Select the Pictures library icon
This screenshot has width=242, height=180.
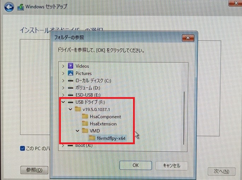pos(70,73)
